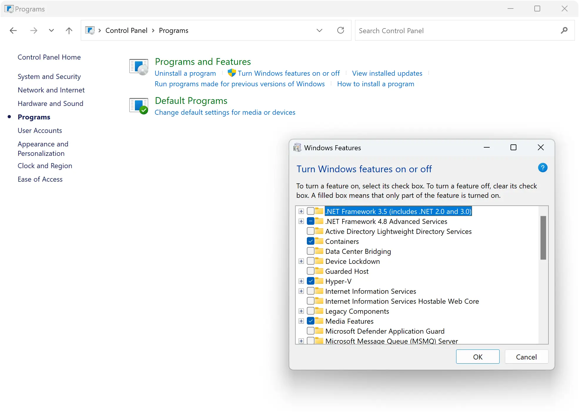Open User Accounts category
579x412 pixels.
[40, 131]
